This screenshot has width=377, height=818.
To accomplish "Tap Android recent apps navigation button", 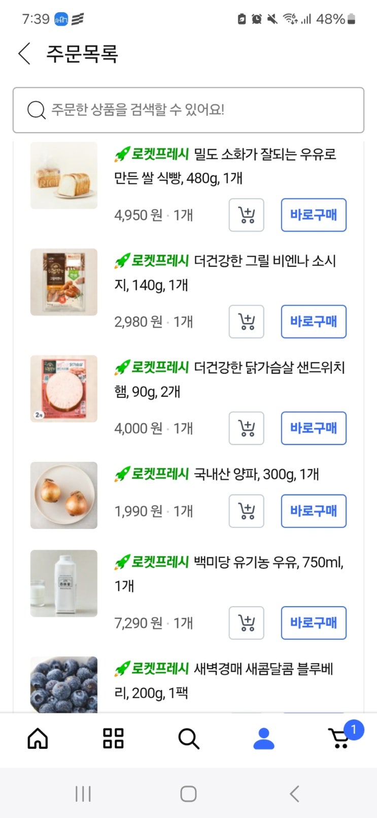I will 83,794.
